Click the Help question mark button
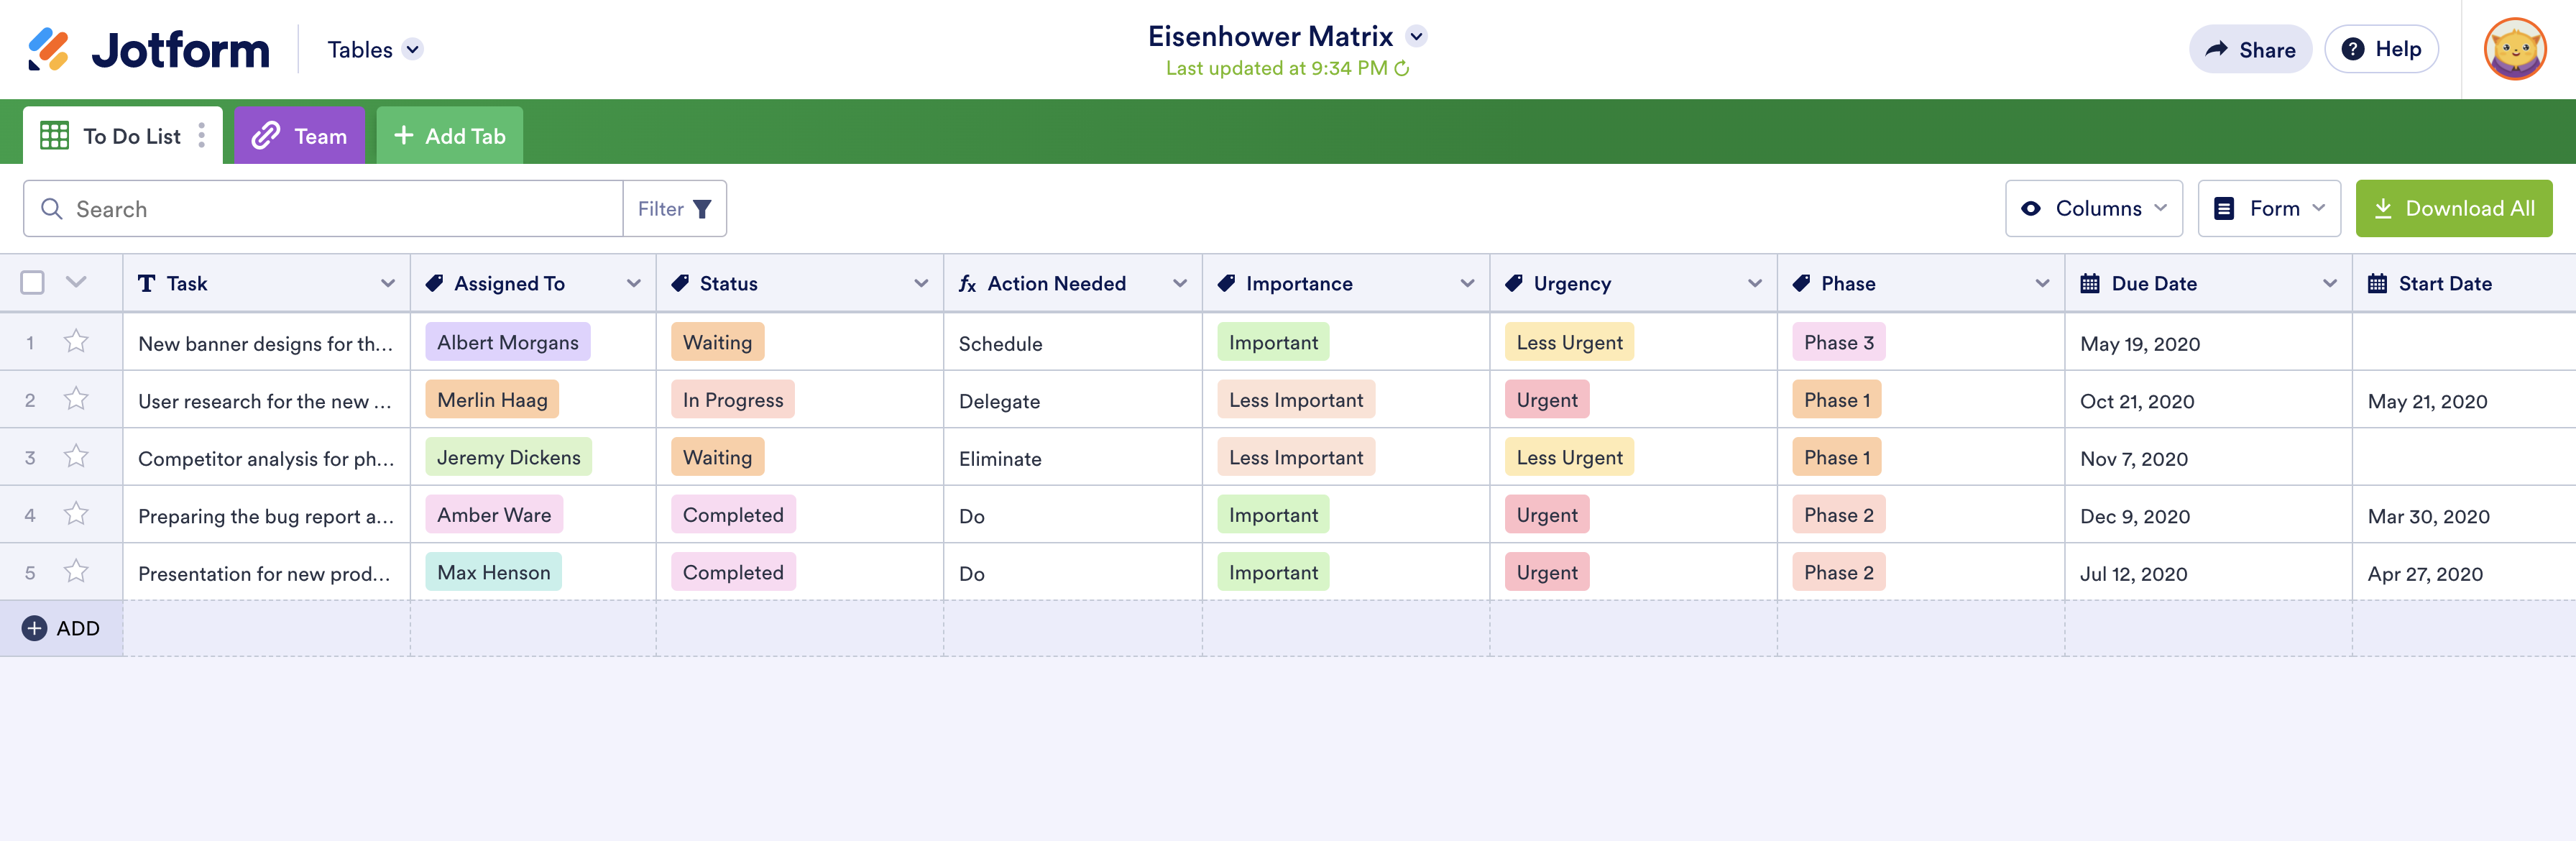The image size is (2576, 841). [2381, 49]
